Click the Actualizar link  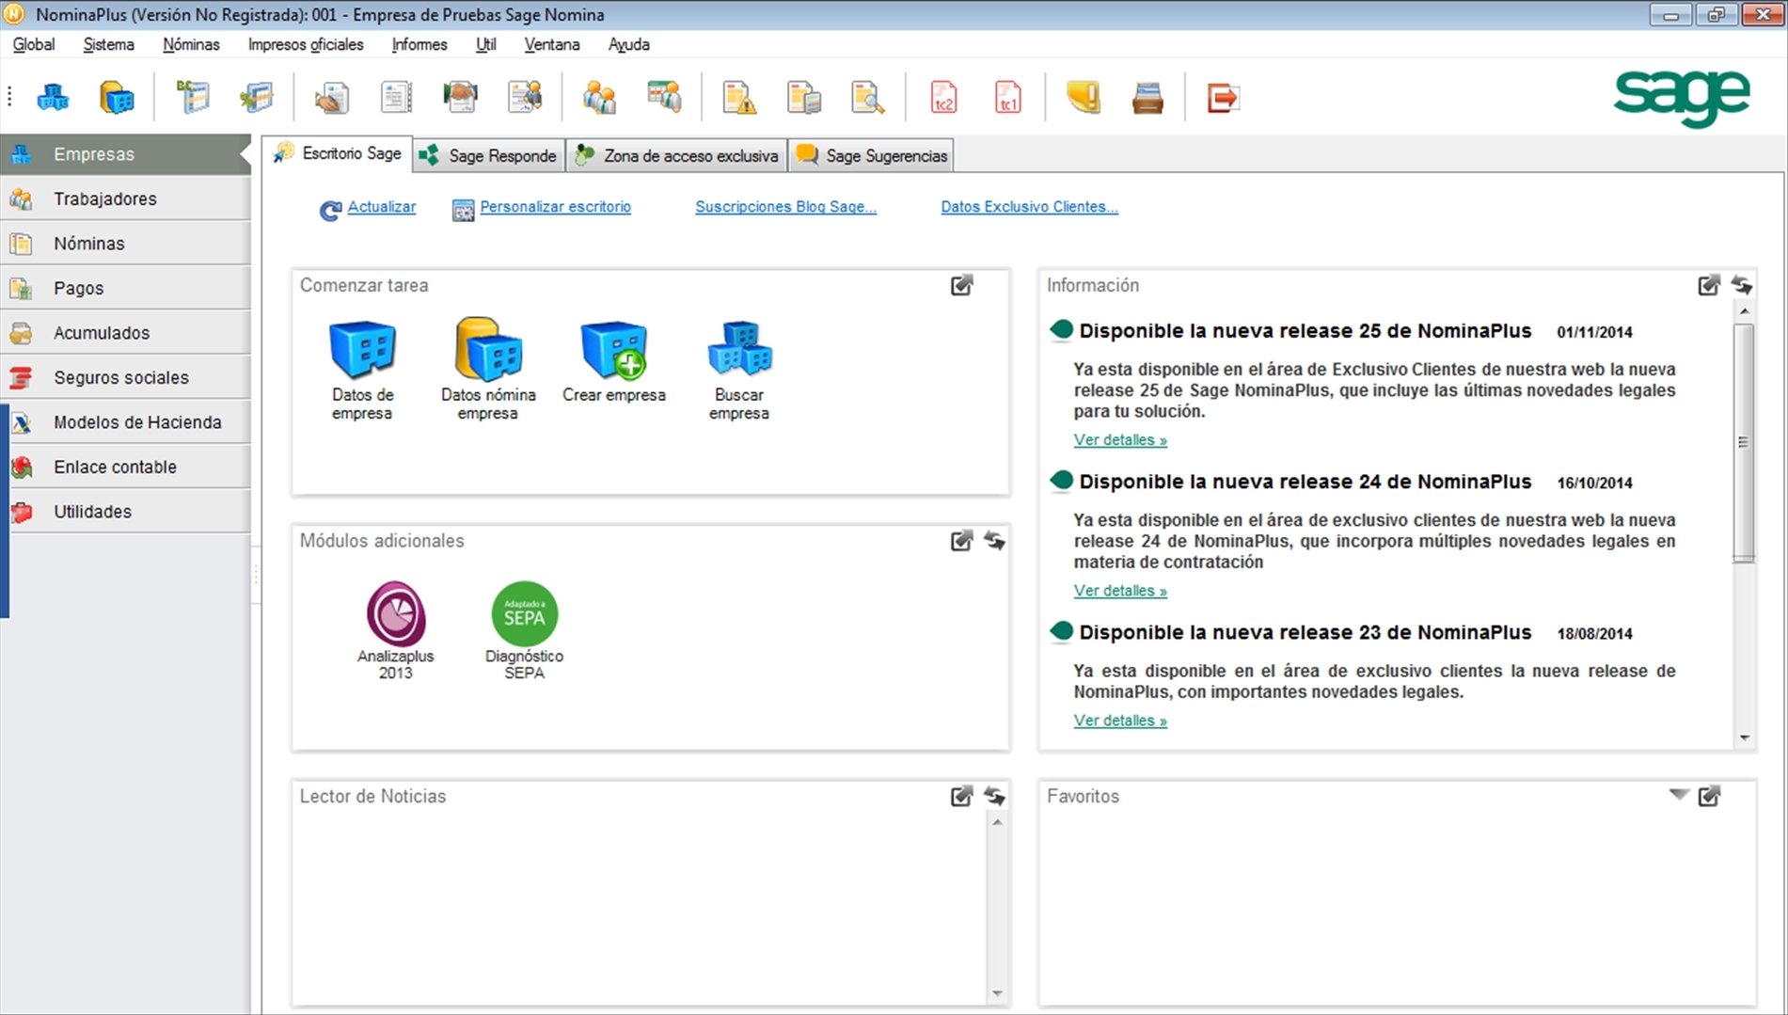click(x=381, y=207)
